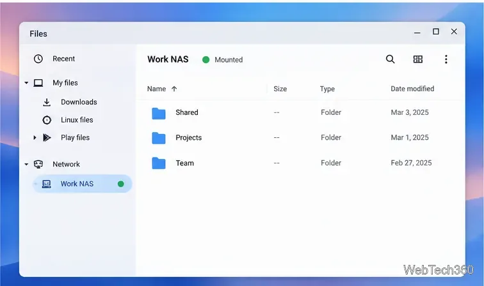Click the Play files triangle icon
The width and height of the screenshot is (484, 286).
pyautogui.click(x=47, y=137)
